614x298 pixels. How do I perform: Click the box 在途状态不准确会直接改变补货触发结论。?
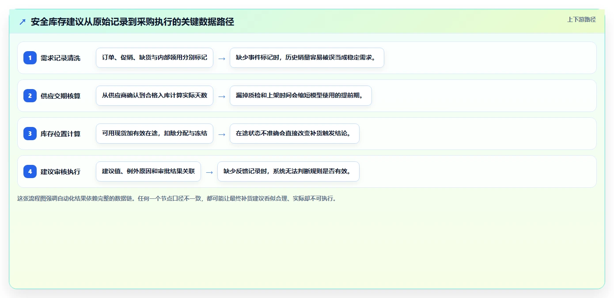[295, 134]
